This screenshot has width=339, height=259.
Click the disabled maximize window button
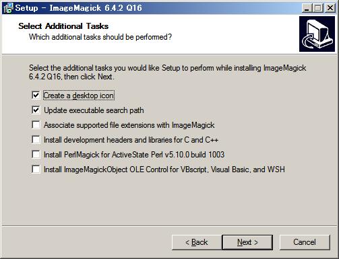click(x=318, y=8)
